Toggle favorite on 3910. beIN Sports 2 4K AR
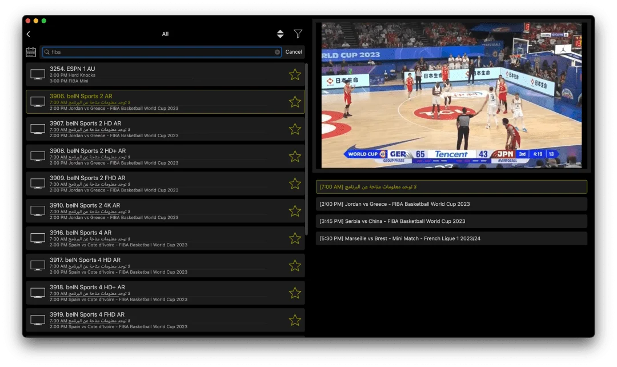 [295, 211]
